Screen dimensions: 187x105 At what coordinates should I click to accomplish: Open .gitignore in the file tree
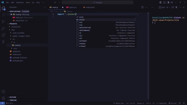click(16, 51)
